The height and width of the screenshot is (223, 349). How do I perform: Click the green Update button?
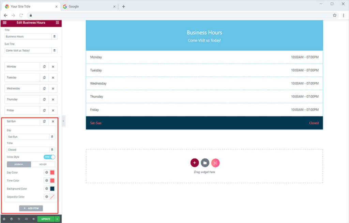(46, 219)
